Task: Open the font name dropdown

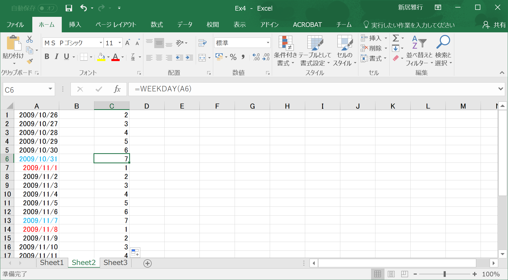Action: (101, 43)
